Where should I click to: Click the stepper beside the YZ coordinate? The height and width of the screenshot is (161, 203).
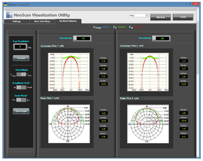pyautogui.click(x=75, y=38)
